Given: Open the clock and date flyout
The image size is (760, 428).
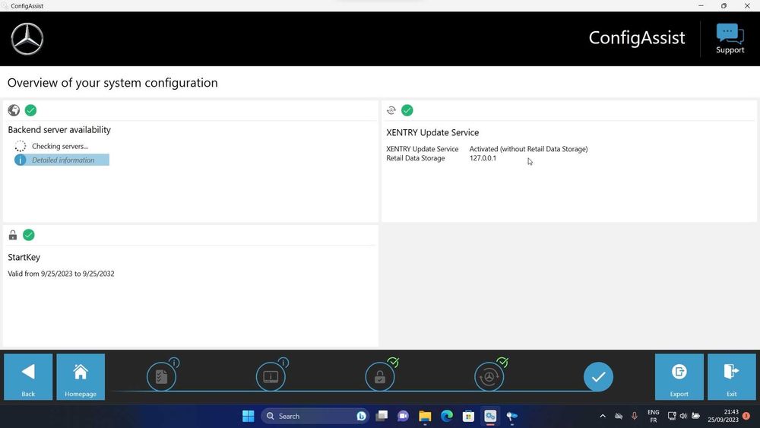Looking at the screenshot, I should point(723,416).
